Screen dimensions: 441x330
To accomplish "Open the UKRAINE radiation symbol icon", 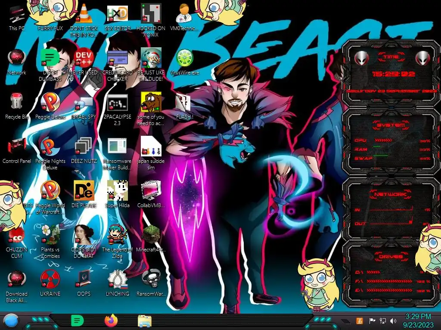I will click(x=50, y=279).
